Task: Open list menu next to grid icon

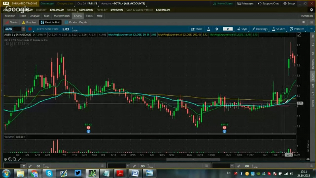Action: 311,22
